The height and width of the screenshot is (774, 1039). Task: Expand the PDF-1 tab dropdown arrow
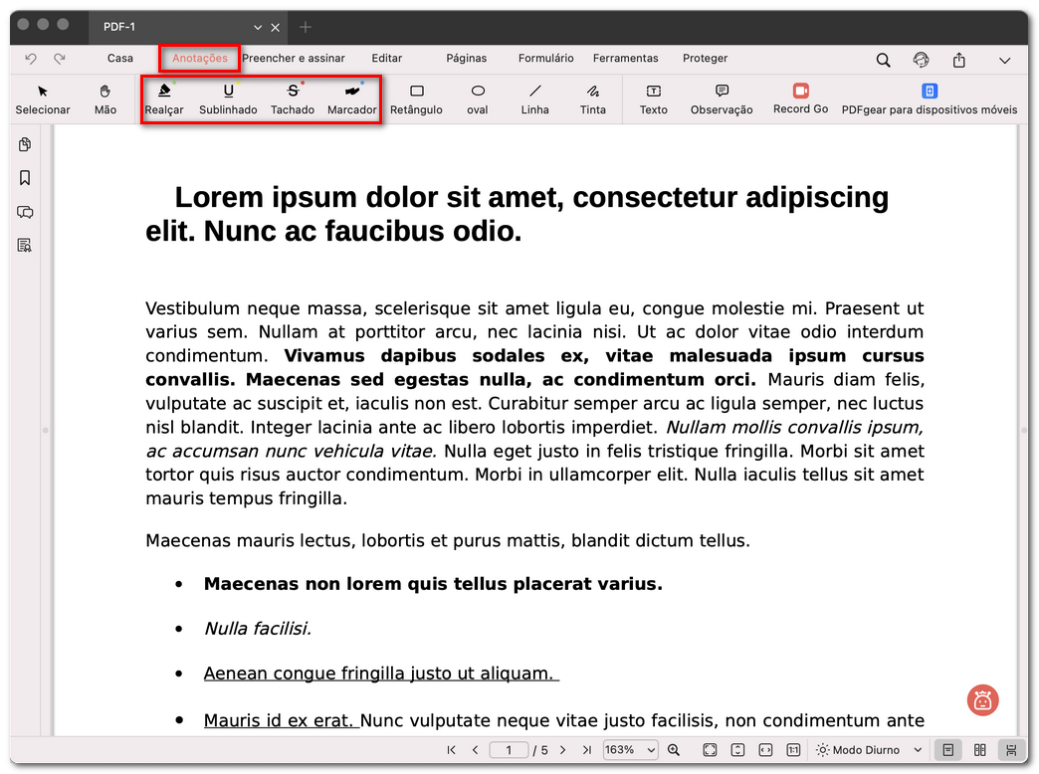tap(258, 27)
